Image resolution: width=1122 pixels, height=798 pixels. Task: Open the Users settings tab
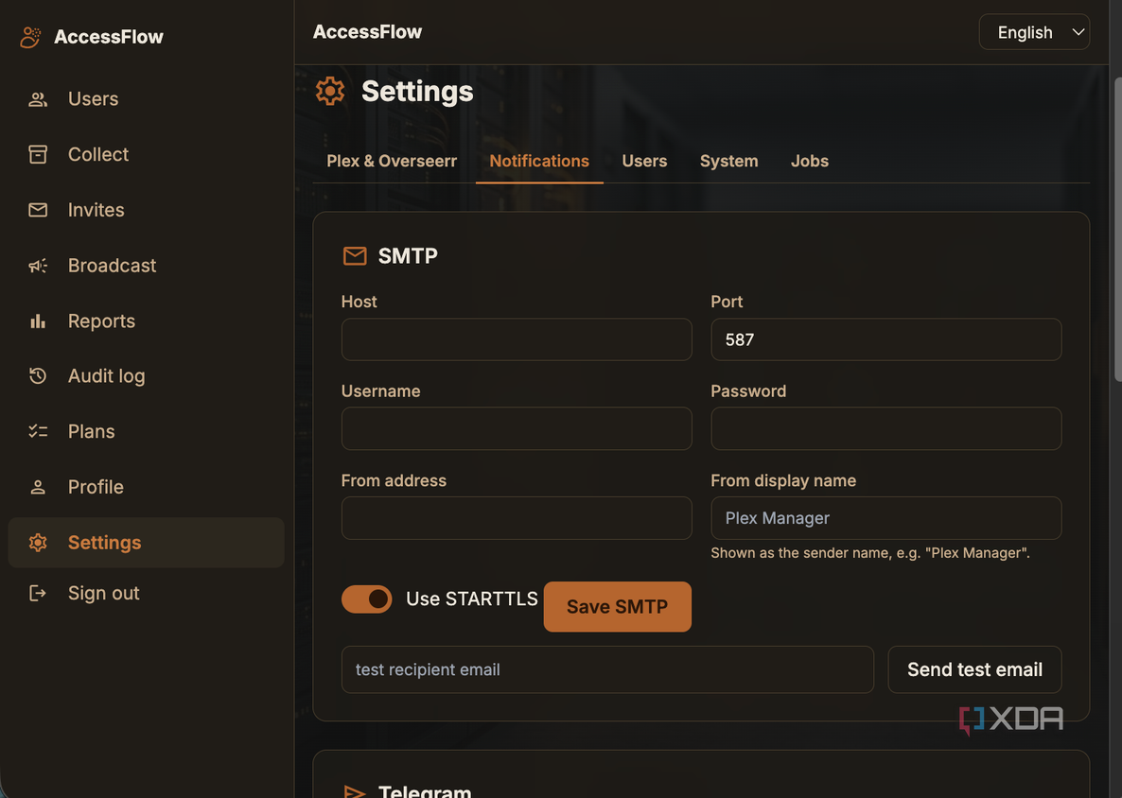[x=644, y=162]
